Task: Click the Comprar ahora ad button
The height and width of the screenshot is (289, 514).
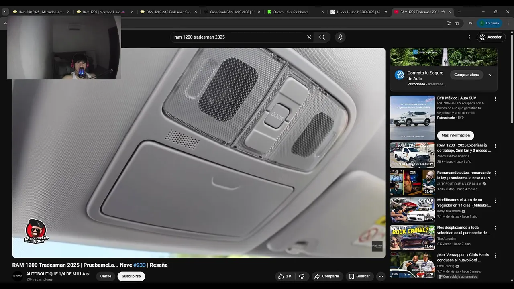Action: coord(467,75)
